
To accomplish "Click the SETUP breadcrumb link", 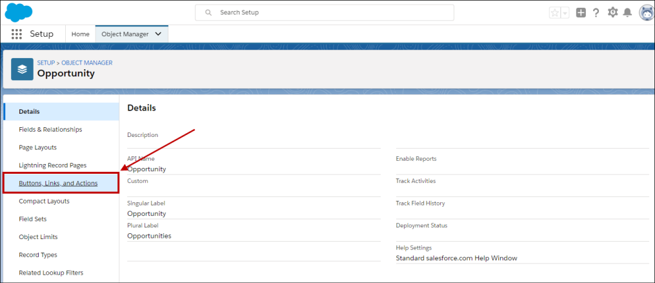I will 46,63.
